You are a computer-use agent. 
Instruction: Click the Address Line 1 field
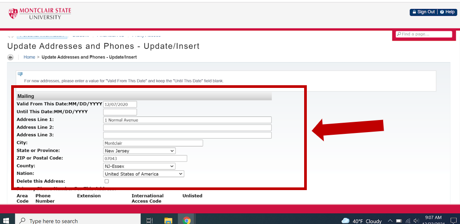coord(187,120)
